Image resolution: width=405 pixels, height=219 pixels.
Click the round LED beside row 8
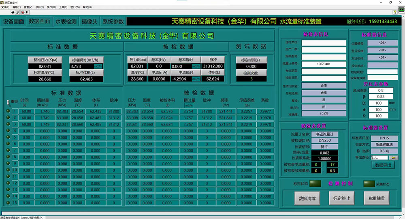click(x=8, y=157)
